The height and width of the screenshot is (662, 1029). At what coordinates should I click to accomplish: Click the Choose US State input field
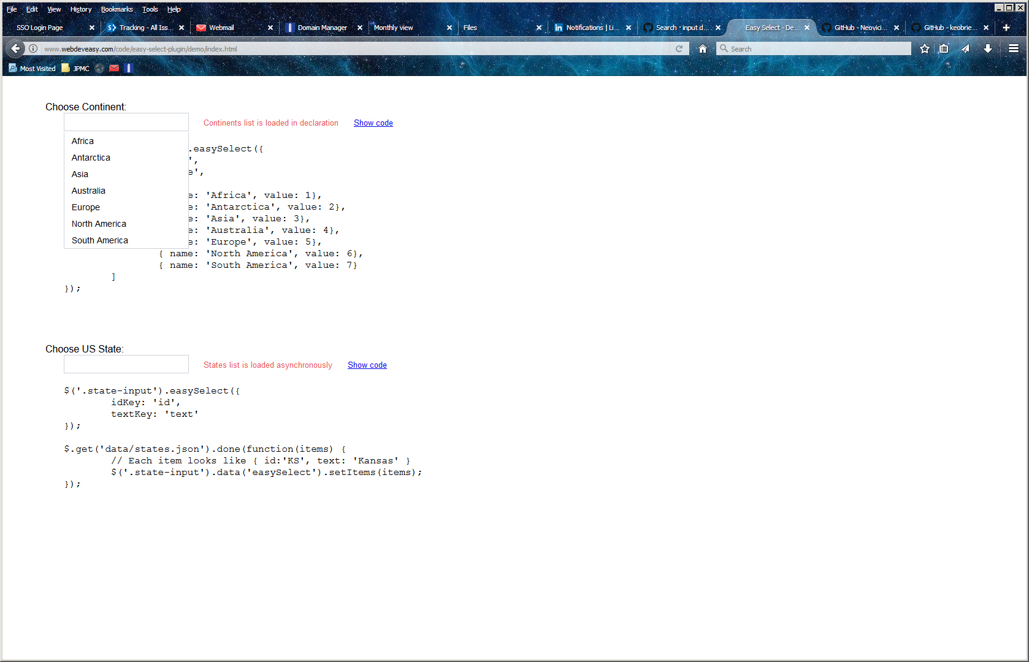pyautogui.click(x=126, y=364)
